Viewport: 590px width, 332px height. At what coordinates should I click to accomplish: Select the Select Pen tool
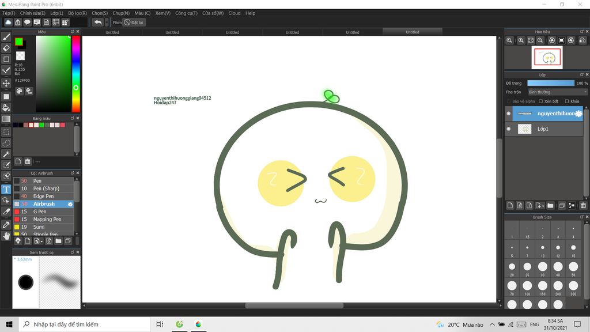(6, 165)
